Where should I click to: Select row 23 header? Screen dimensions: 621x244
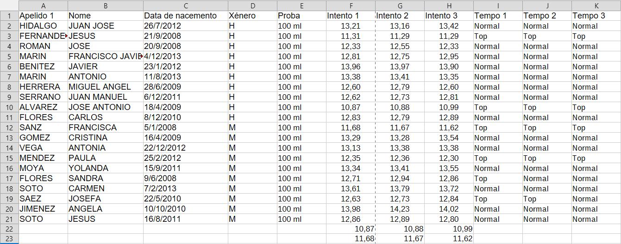tap(9, 239)
